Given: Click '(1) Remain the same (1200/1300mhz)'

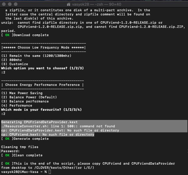Looking at the screenshot, I should coord(36,56).
